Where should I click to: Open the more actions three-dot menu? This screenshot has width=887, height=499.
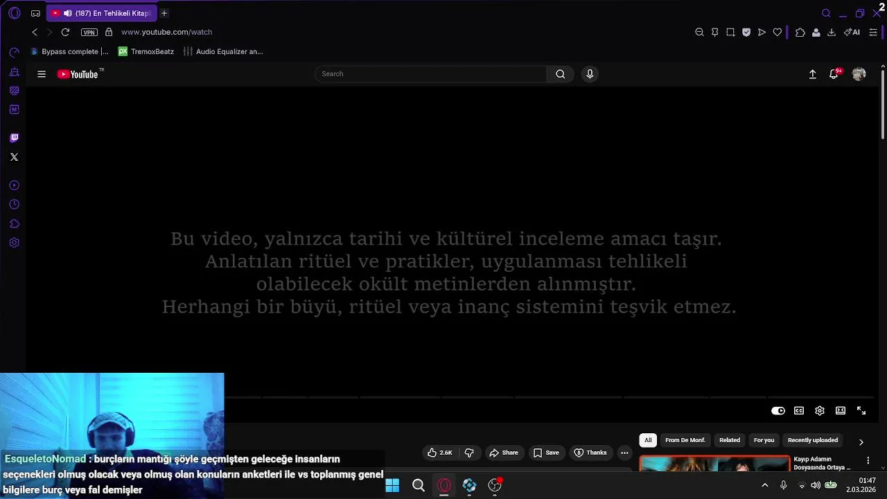pyautogui.click(x=624, y=453)
